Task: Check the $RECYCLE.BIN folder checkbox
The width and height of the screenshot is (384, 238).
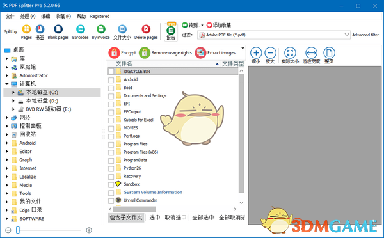Action: [x=111, y=72]
